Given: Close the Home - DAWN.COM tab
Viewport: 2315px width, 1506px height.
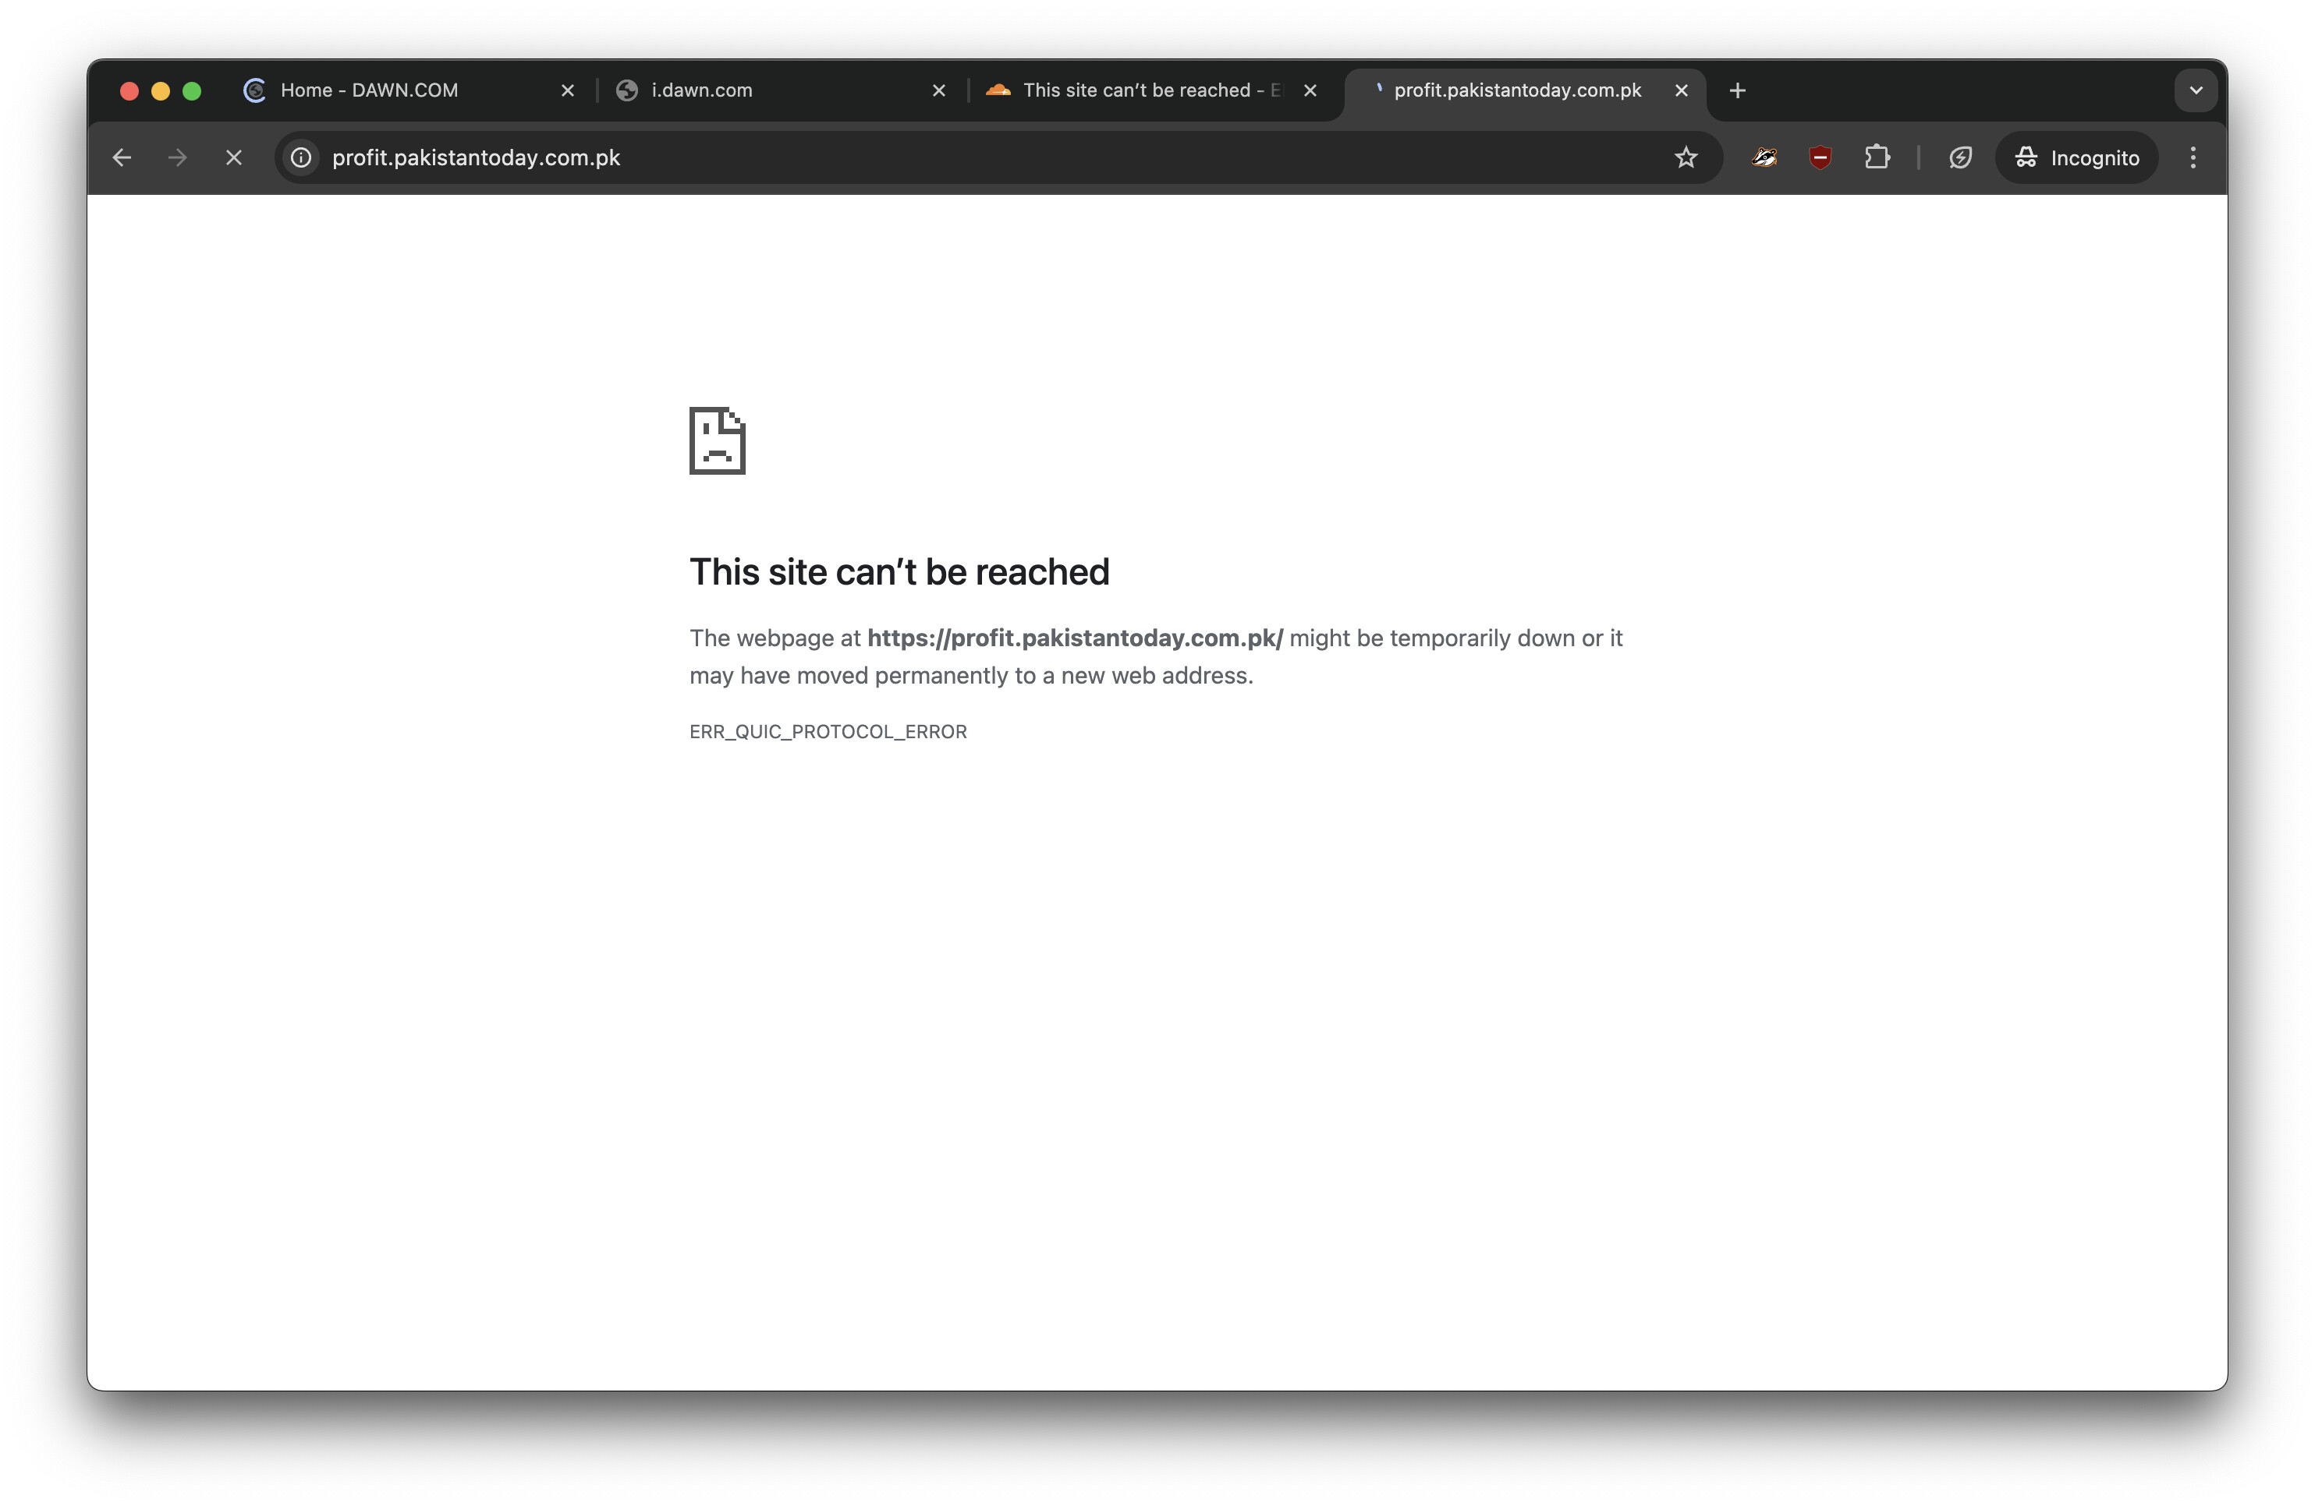Looking at the screenshot, I should [568, 90].
